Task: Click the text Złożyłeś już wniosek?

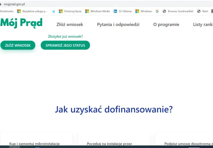Action: [x=65, y=36]
